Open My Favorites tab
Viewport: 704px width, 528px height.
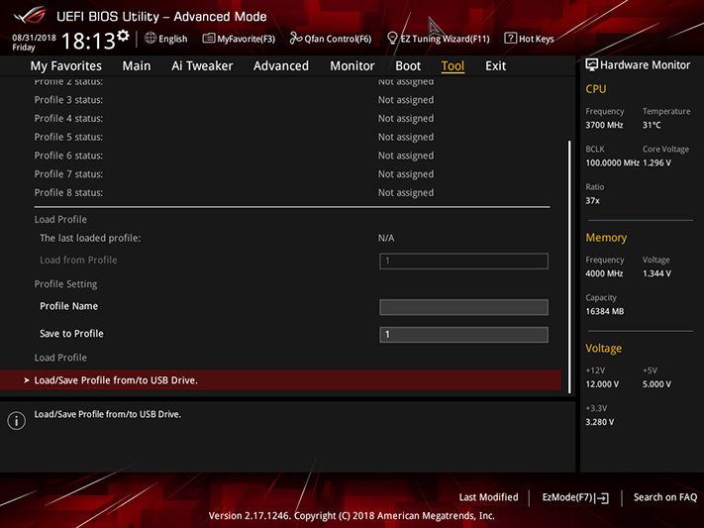(66, 66)
